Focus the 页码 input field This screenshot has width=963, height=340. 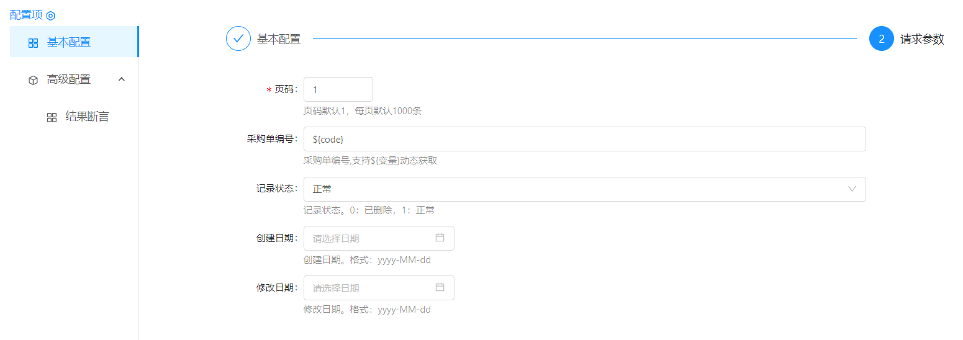click(338, 89)
